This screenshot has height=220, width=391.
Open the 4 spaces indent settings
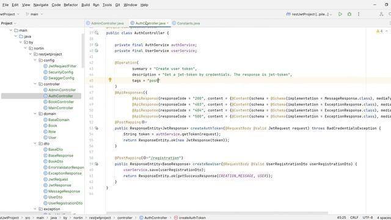384,218
